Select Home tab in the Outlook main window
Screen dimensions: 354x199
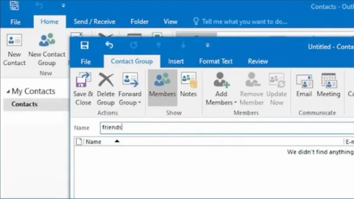pos(50,21)
